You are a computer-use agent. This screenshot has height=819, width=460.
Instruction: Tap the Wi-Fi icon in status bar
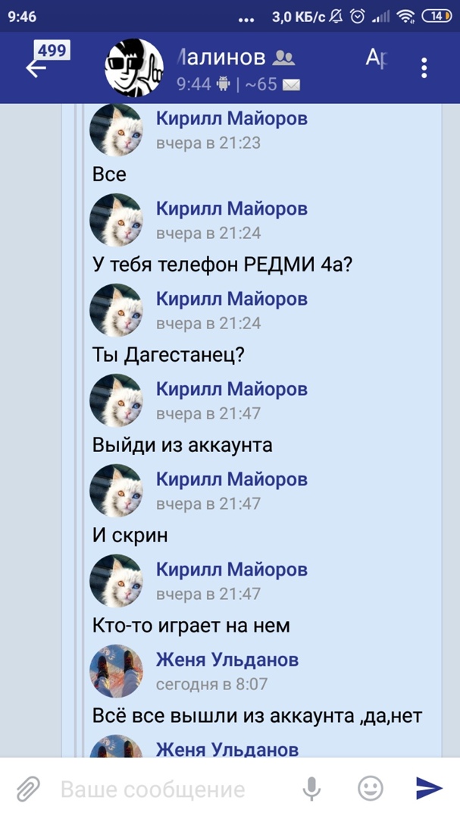[x=405, y=17]
